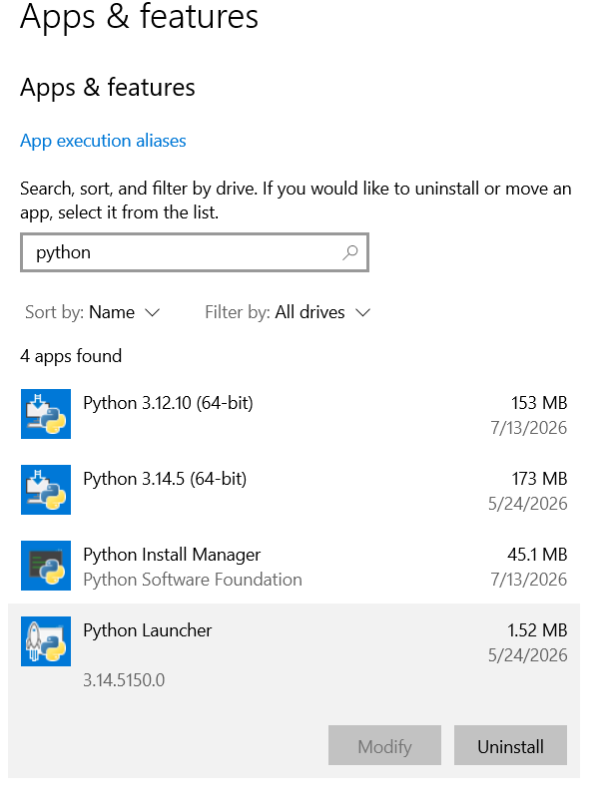
Task: Click the Python Launcher rocket icon
Action: pyautogui.click(x=46, y=641)
